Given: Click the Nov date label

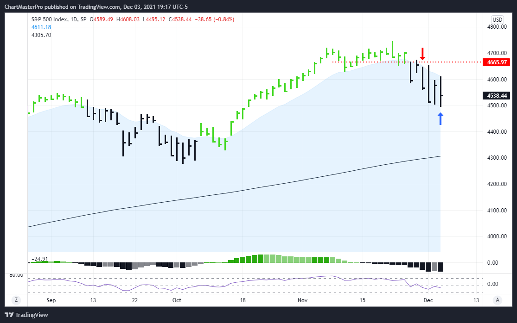Looking at the screenshot, I should point(302,300).
